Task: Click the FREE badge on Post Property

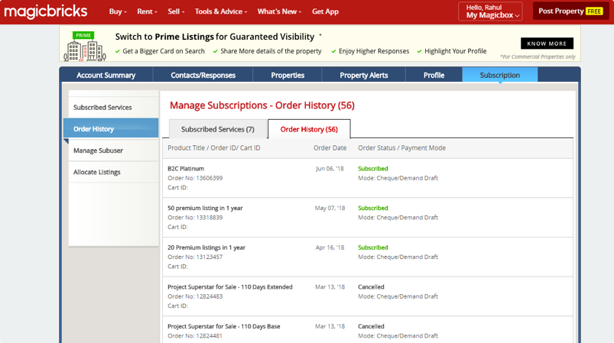Action: 594,11
